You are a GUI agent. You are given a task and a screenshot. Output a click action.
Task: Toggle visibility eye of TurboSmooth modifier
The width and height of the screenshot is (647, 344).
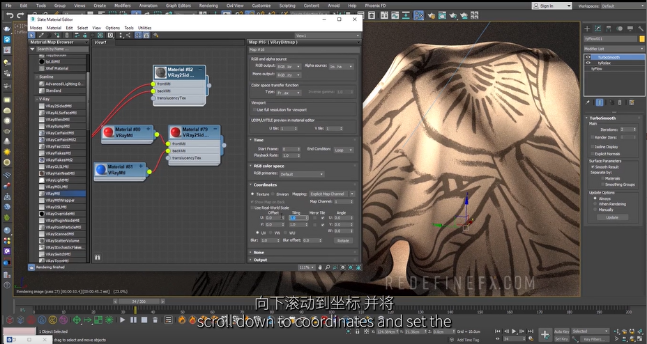tap(588, 57)
